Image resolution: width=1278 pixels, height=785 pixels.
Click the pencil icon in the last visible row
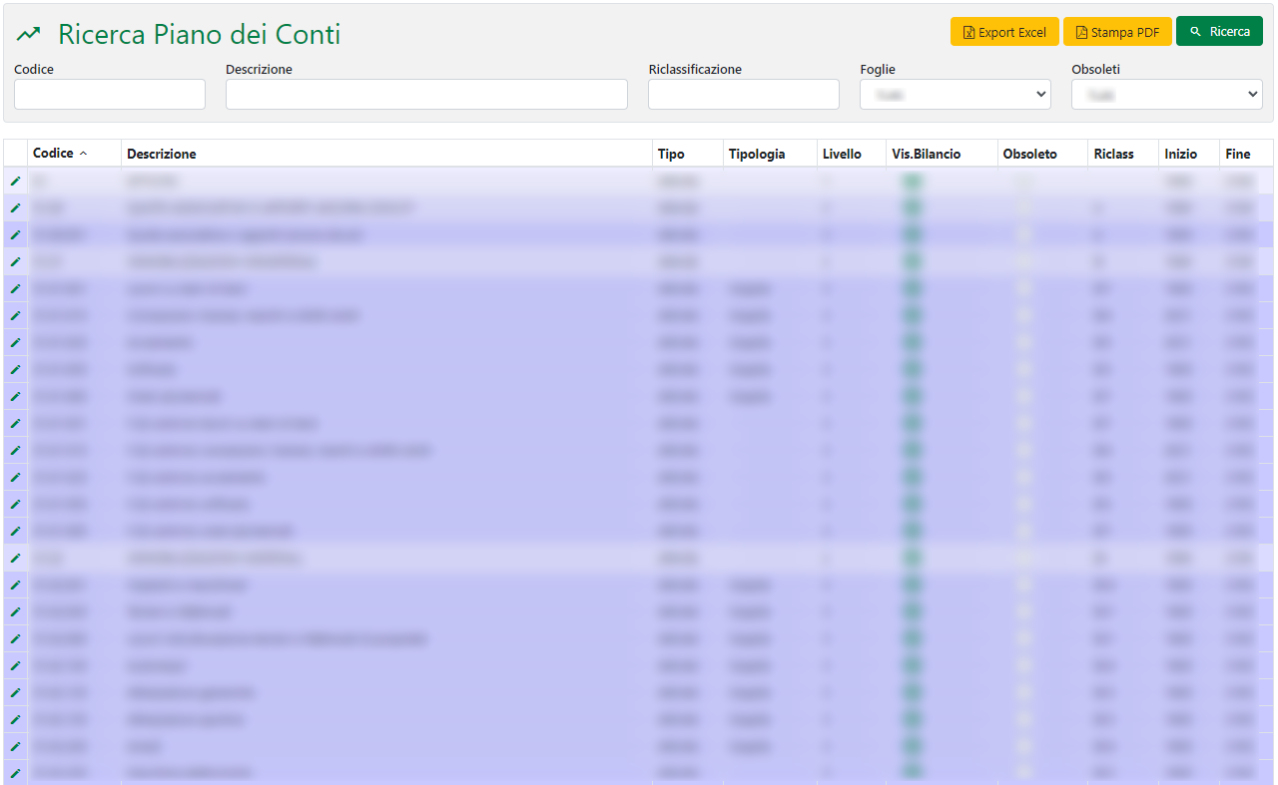click(x=15, y=773)
